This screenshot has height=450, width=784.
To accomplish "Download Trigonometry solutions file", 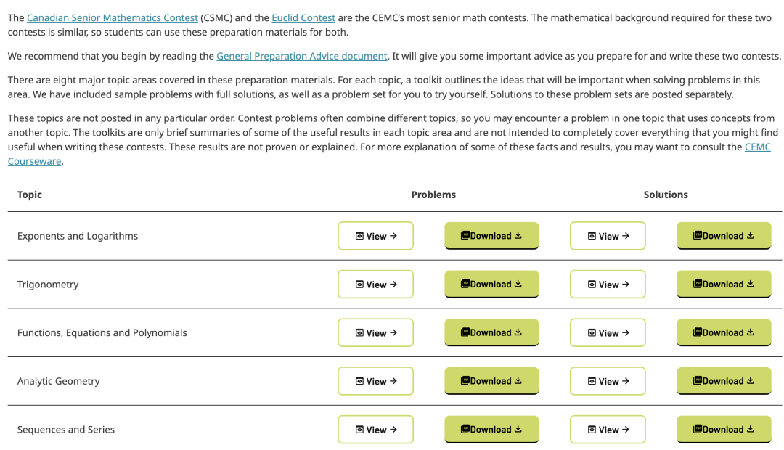I will [724, 285].
